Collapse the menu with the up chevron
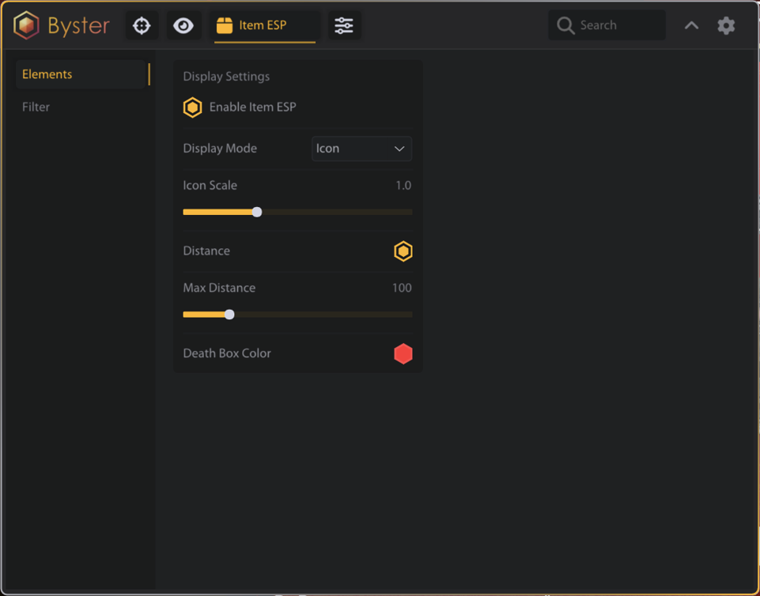Image resolution: width=760 pixels, height=596 pixels. (692, 25)
